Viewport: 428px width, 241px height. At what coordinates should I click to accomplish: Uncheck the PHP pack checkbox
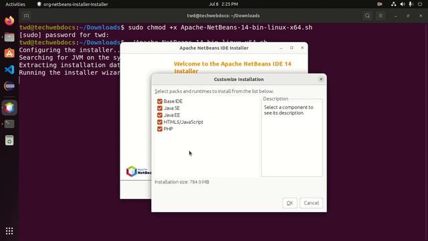[x=160, y=129]
